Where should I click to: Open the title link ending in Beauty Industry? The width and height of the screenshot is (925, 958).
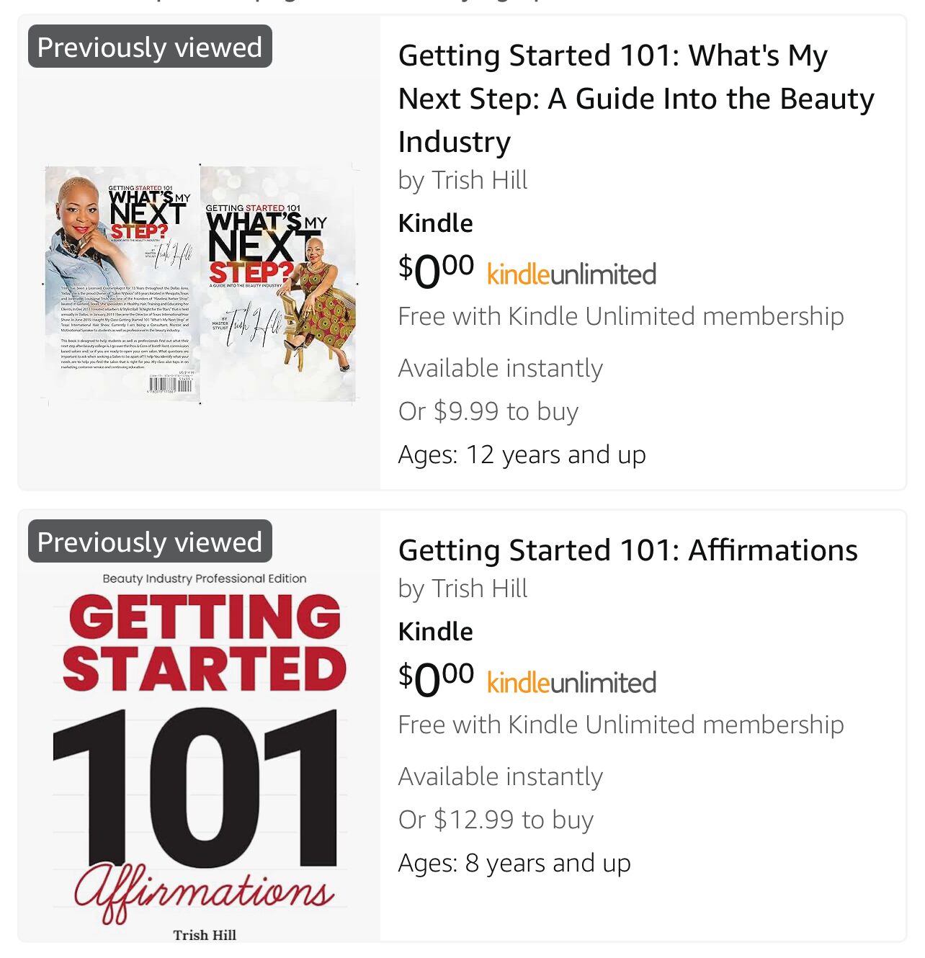635,98
